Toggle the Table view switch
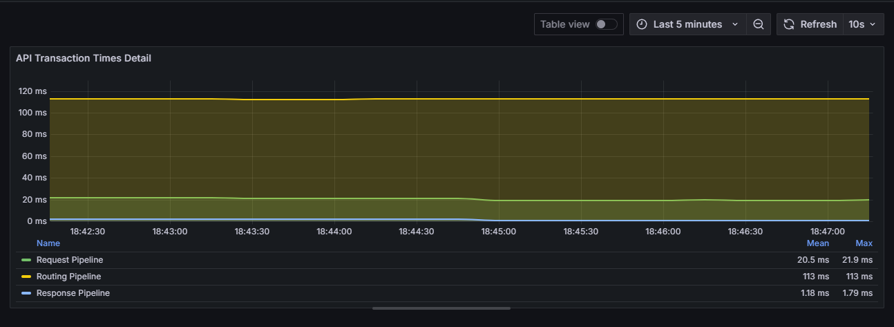This screenshot has width=894, height=327. pyautogui.click(x=606, y=24)
